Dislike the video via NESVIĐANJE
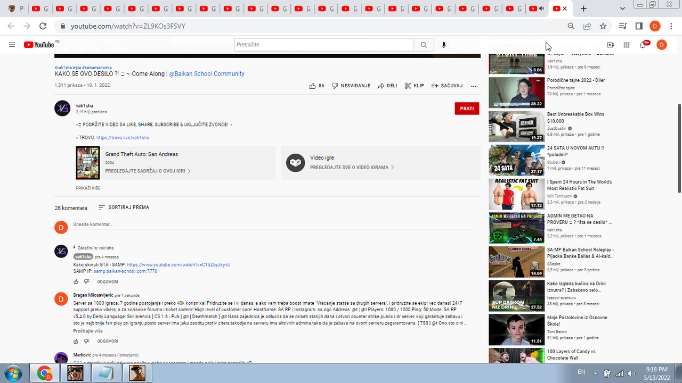 tap(351, 86)
